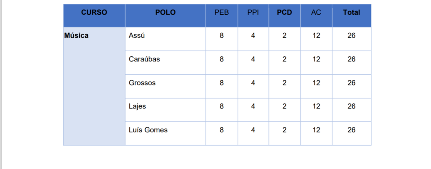Image resolution: width=431 pixels, height=169 pixels.
Task: Select the PPI header cell
Action: click(x=253, y=16)
